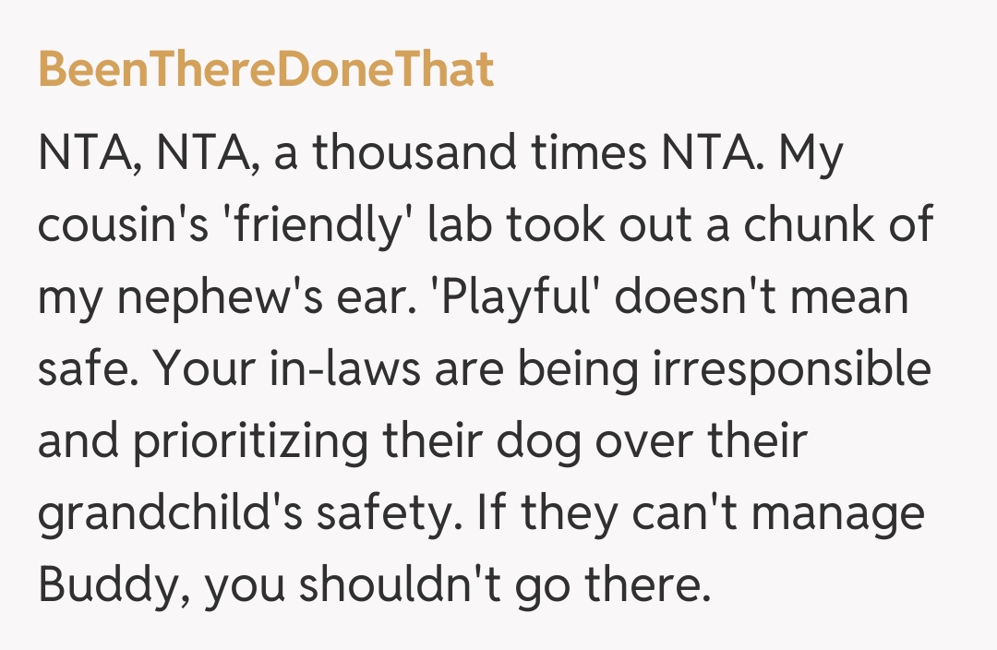Click the word "safe" starting the fourth line
The width and height of the screenshot is (997, 650).
click(x=84, y=371)
